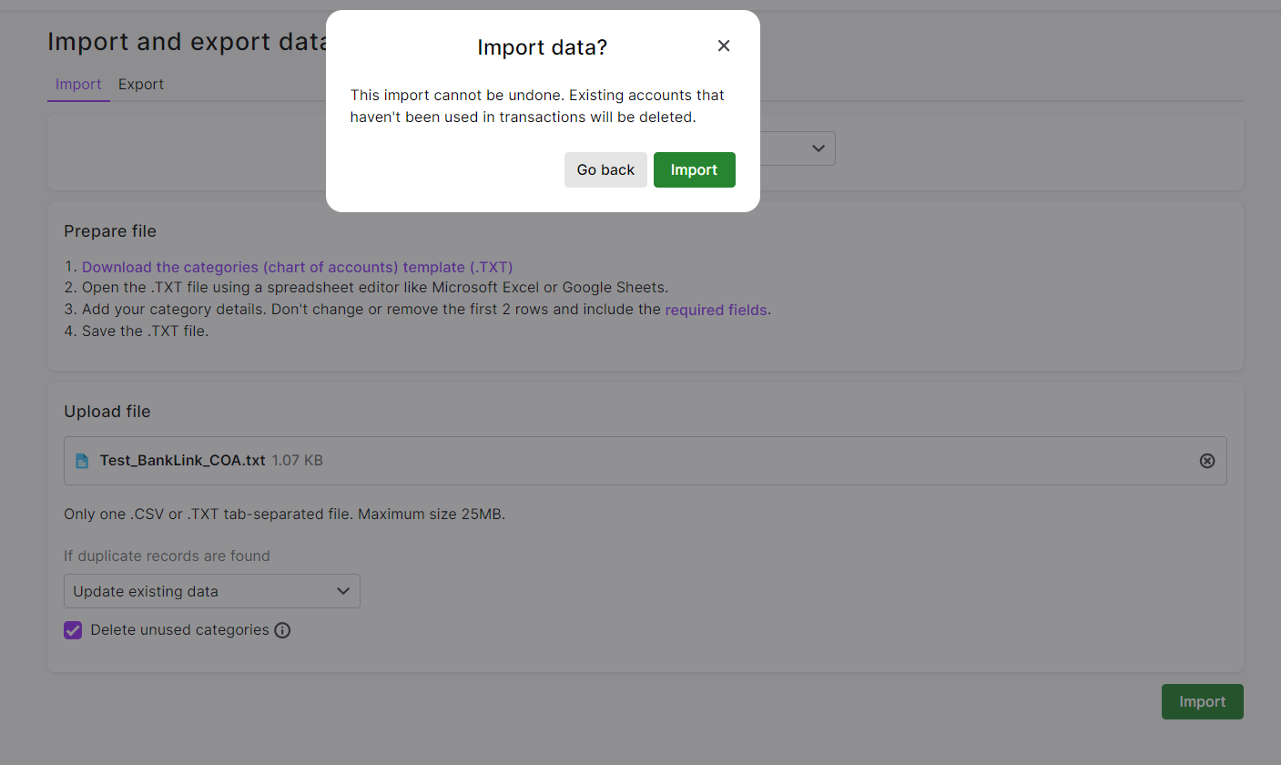
Task: Remove the uploaded file using the circled X icon
Action: [x=1207, y=460]
